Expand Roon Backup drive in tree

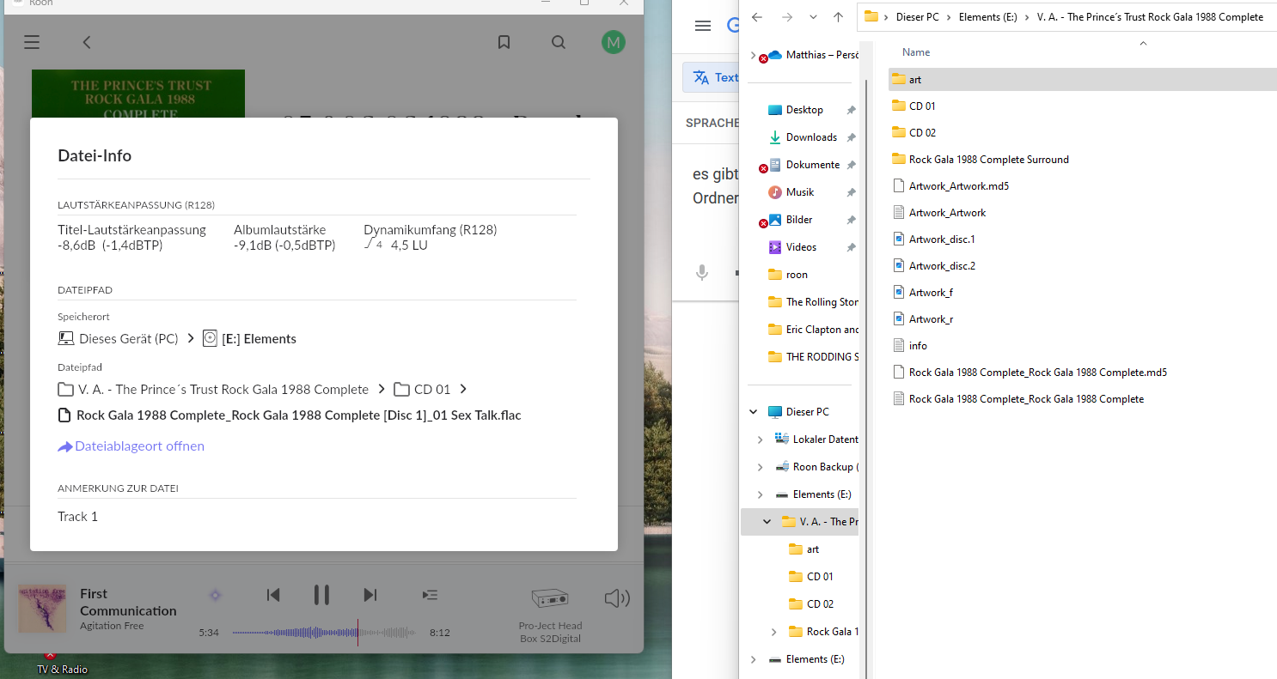(760, 467)
